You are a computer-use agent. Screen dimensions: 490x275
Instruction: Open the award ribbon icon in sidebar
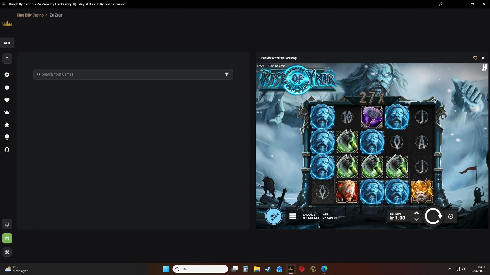pos(7,137)
